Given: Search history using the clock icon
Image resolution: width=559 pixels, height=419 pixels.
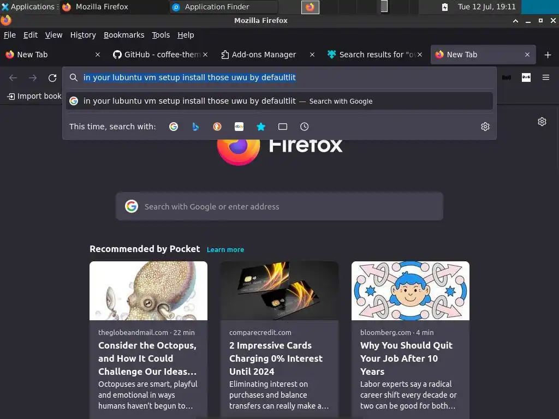Looking at the screenshot, I should [x=305, y=127].
